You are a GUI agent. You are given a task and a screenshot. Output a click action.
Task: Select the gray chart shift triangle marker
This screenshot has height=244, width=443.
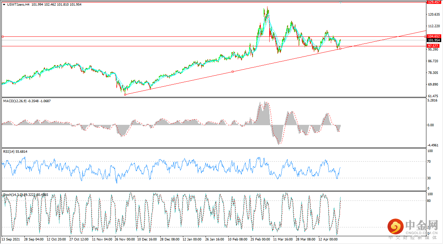[x=341, y=2]
